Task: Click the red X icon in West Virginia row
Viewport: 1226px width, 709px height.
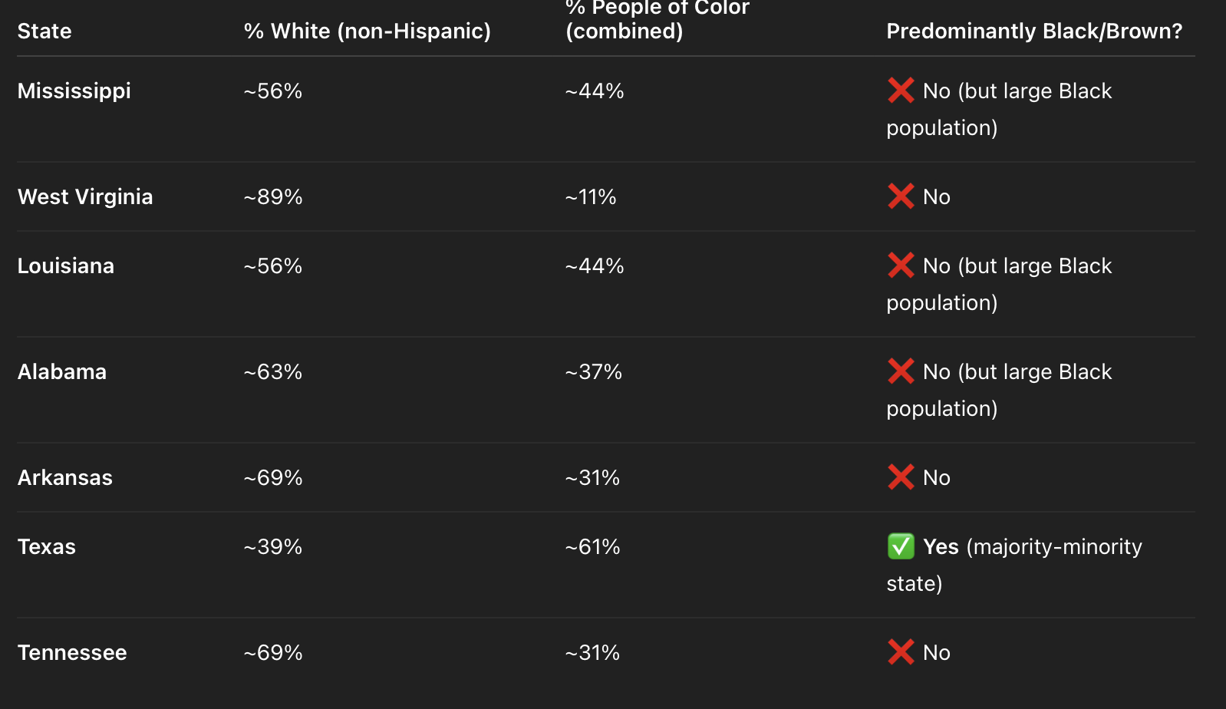Action: [x=901, y=196]
